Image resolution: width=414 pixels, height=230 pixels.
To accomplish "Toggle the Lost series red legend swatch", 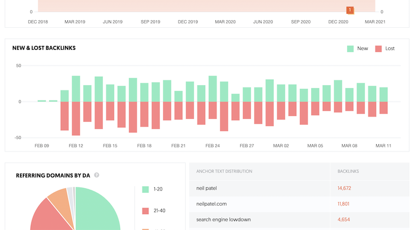I will coord(379,48).
